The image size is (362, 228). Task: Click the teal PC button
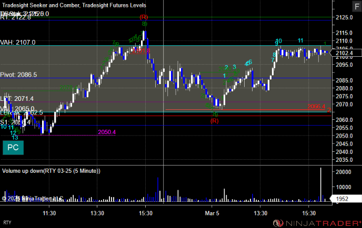coord(13,148)
